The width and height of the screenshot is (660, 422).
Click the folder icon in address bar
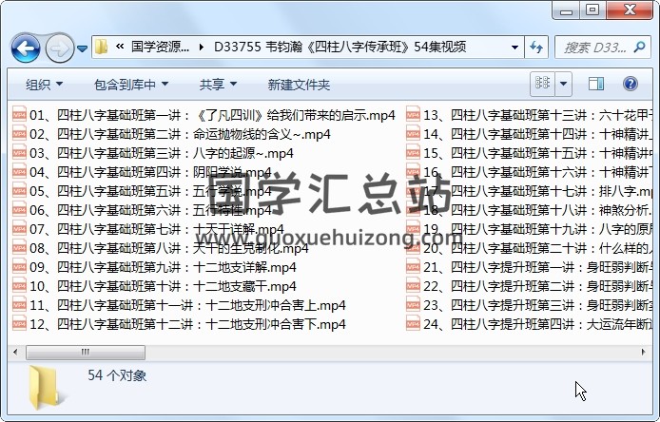(102, 47)
